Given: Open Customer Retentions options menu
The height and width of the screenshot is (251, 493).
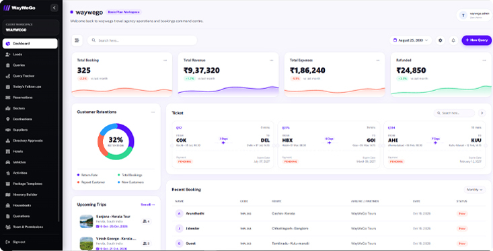Looking at the screenshot, I should (153, 112).
